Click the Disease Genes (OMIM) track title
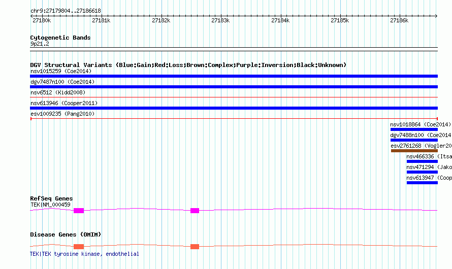The width and height of the screenshot is (452, 269). (x=66, y=234)
